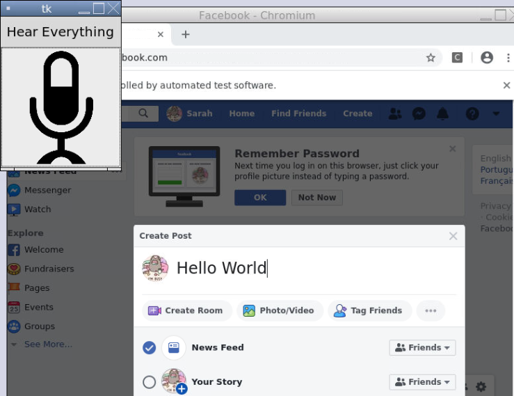Open more post options ellipsis button
514x396 pixels.
click(431, 310)
